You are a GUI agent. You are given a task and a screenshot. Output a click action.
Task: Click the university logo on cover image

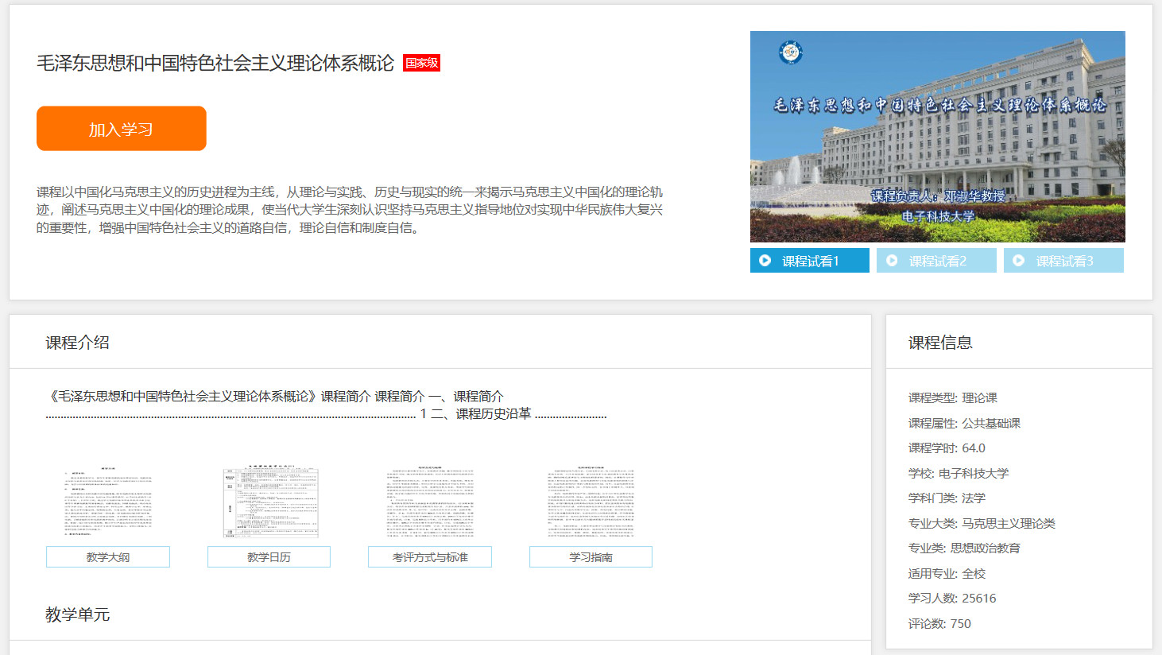[790, 52]
